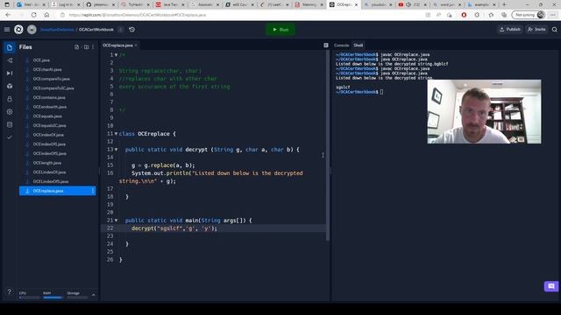Open the history icon beside OCACertWorkbook

tap(132, 30)
